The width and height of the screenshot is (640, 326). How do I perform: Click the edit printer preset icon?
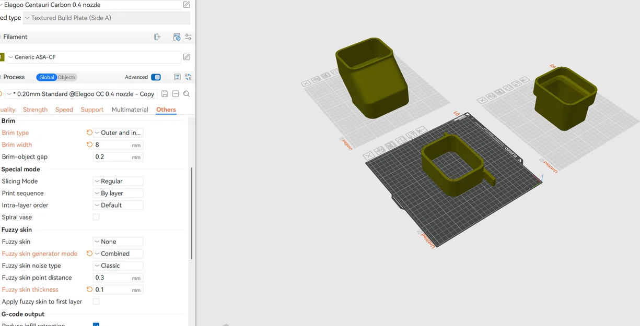click(x=187, y=5)
